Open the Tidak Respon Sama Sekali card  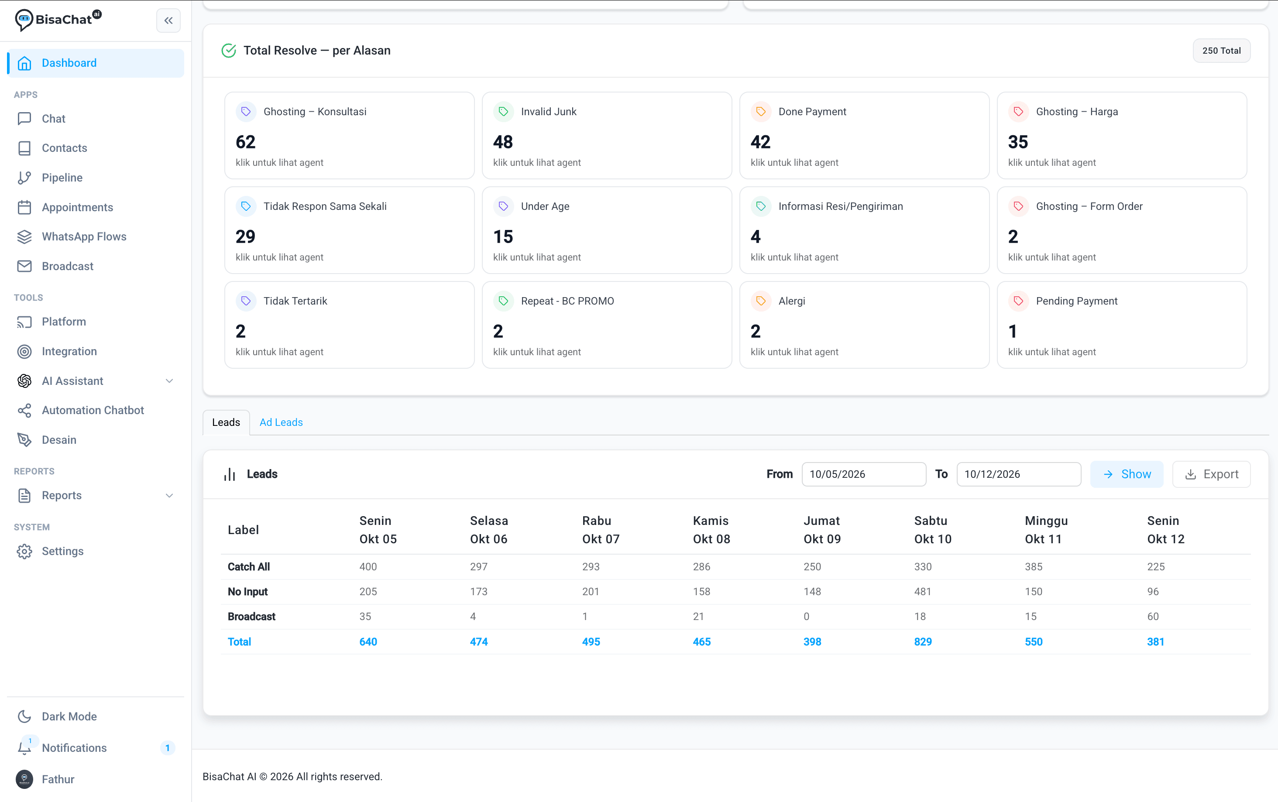[349, 230]
